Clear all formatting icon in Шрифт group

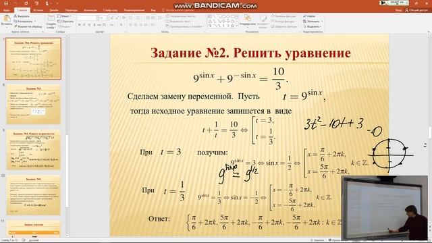coord(124,18)
